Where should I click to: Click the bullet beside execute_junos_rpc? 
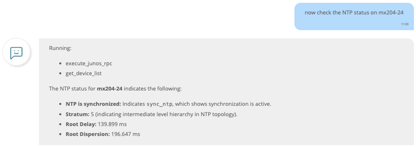[x=61, y=64]
